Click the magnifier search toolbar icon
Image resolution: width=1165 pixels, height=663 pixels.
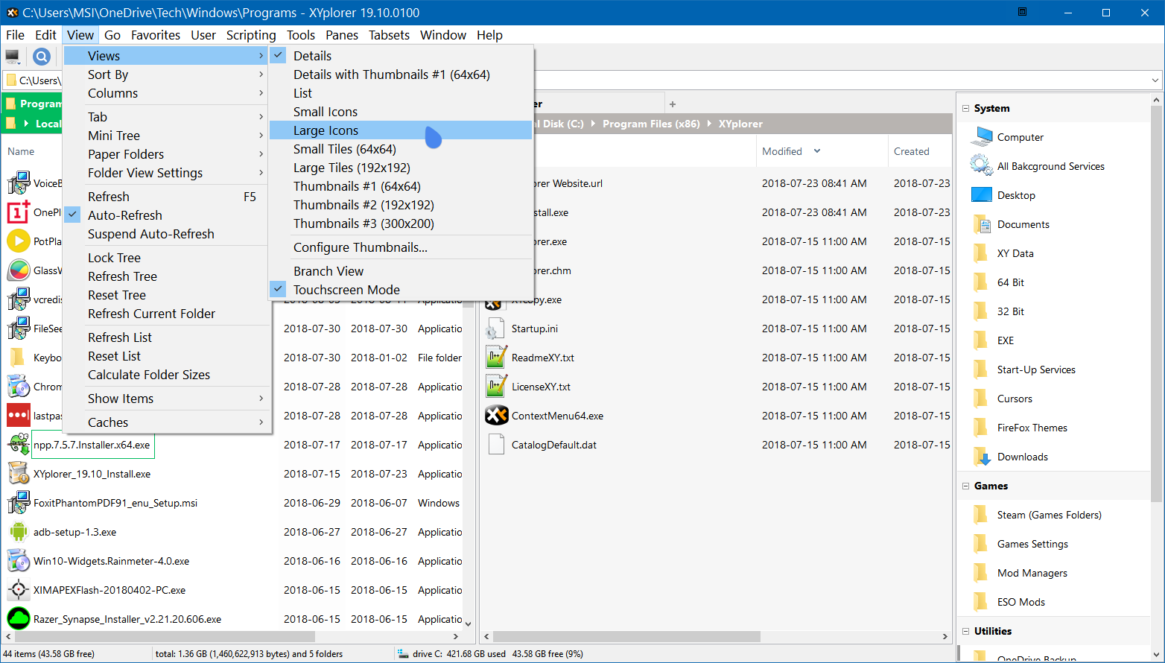click(42, 56)
